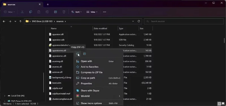226x106 pixels.
Task: Select Share with Skype
Action: click(x=98, y=90)
